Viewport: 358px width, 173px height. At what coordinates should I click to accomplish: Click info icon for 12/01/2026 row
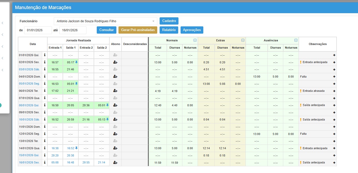[x=45, y=134]
